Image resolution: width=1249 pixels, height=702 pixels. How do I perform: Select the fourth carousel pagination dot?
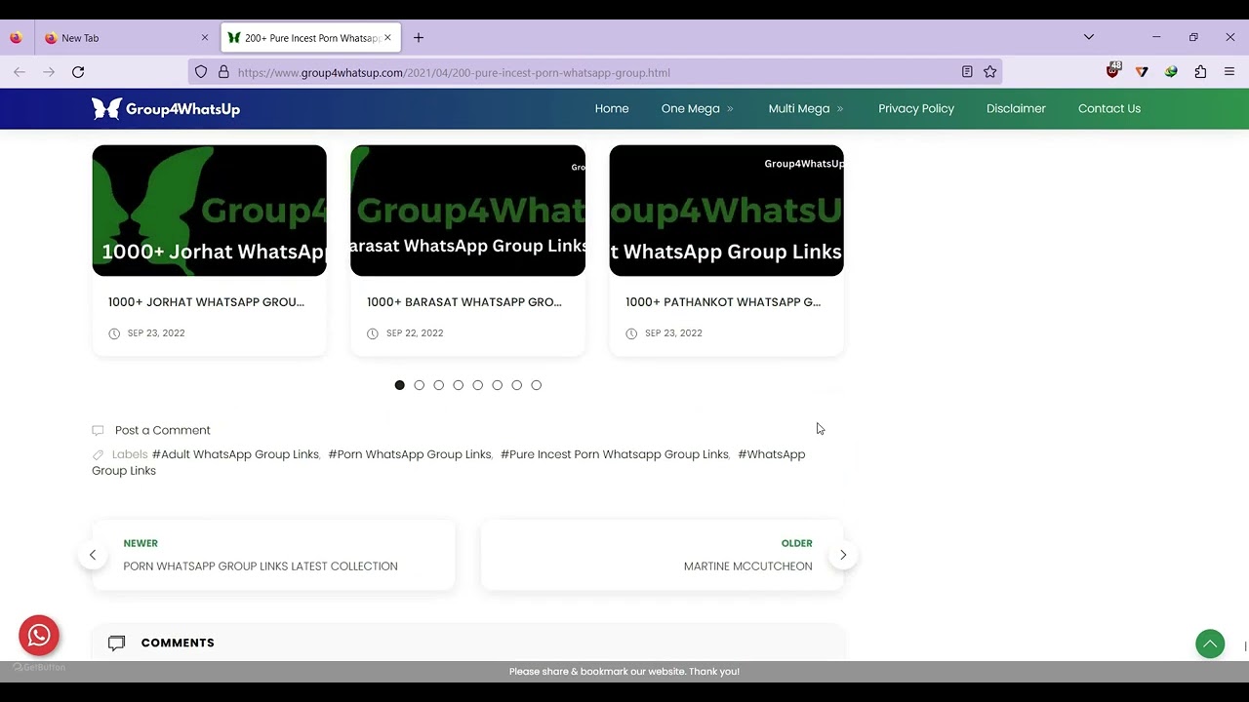[458, 385]
